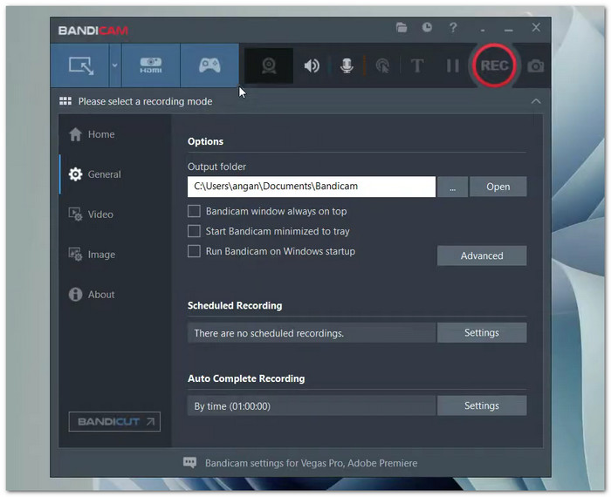Select the game recording mode gamepad icon
This screenshot has width=611, height=497.
[209, 65]
